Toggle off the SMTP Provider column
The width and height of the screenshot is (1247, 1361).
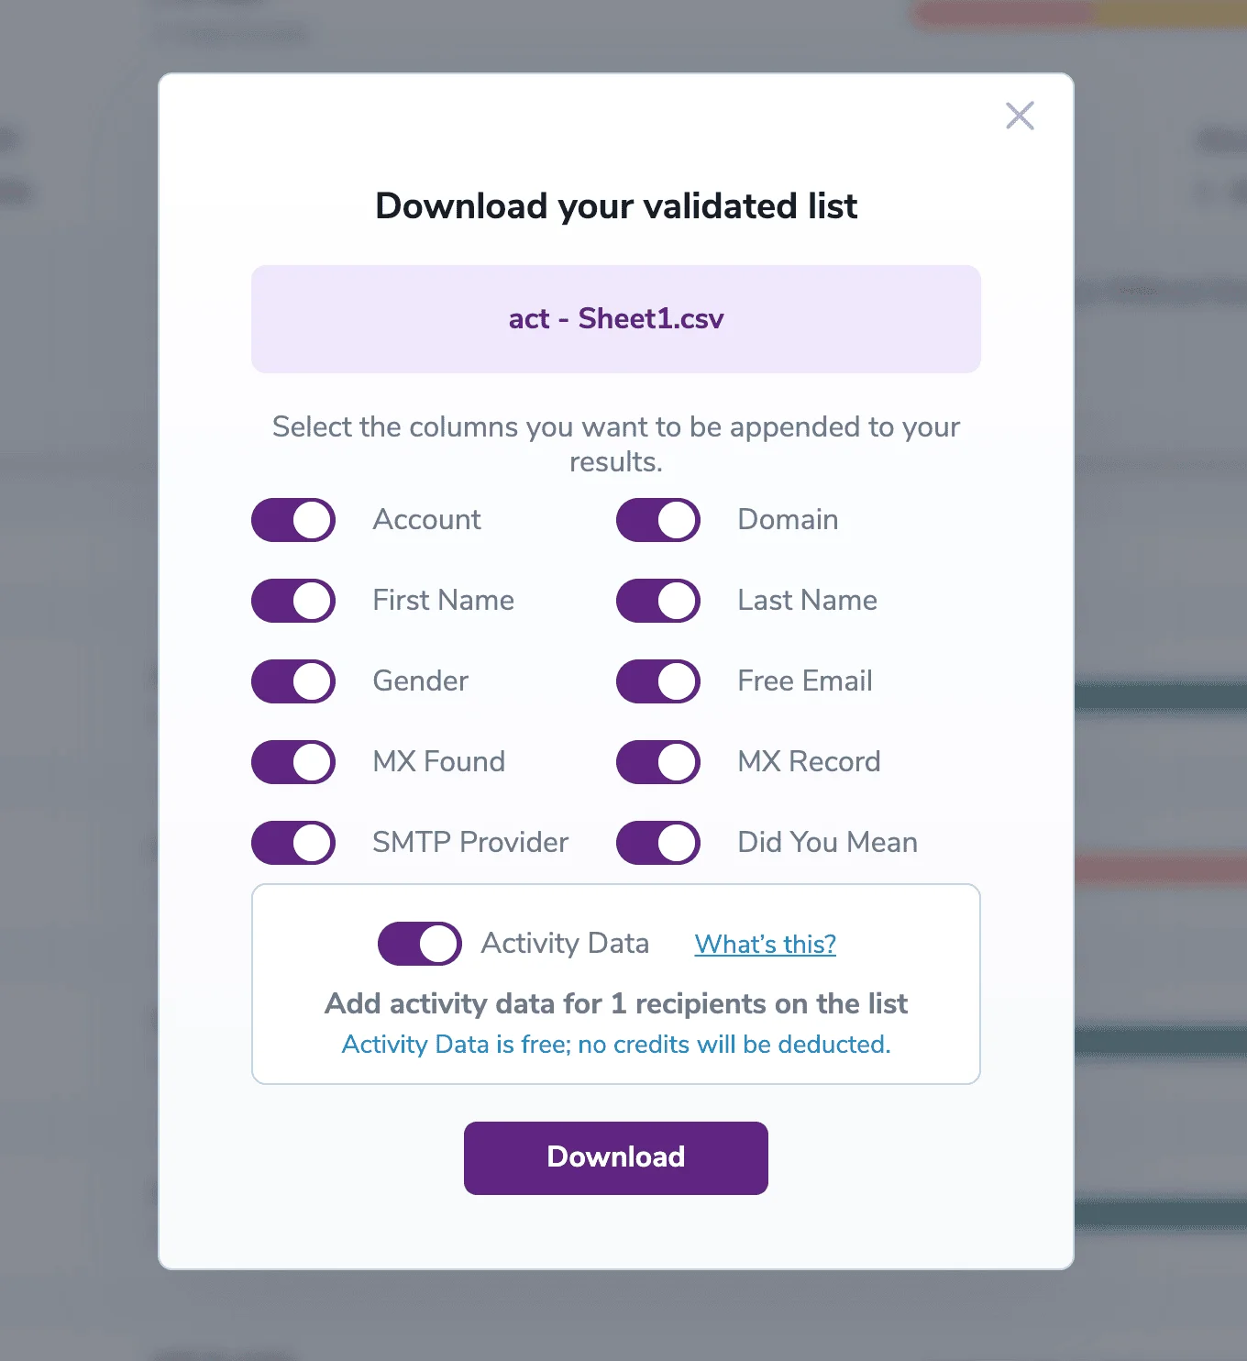click(x=292, y=842)
